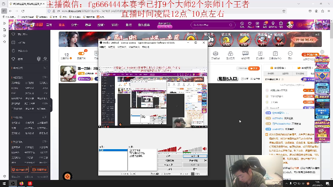The height and width of the screenshot is (187, 333).
Task: Expand the 分类 dropdown in Douyu navigation
Action: point(75,25)
